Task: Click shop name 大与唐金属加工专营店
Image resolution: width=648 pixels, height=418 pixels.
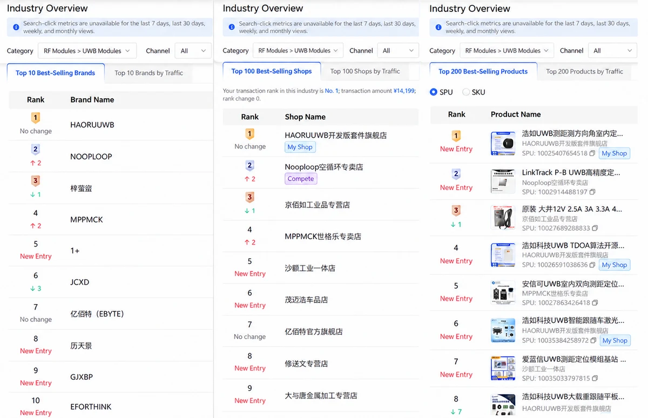Action: click(x=321, y=395)
